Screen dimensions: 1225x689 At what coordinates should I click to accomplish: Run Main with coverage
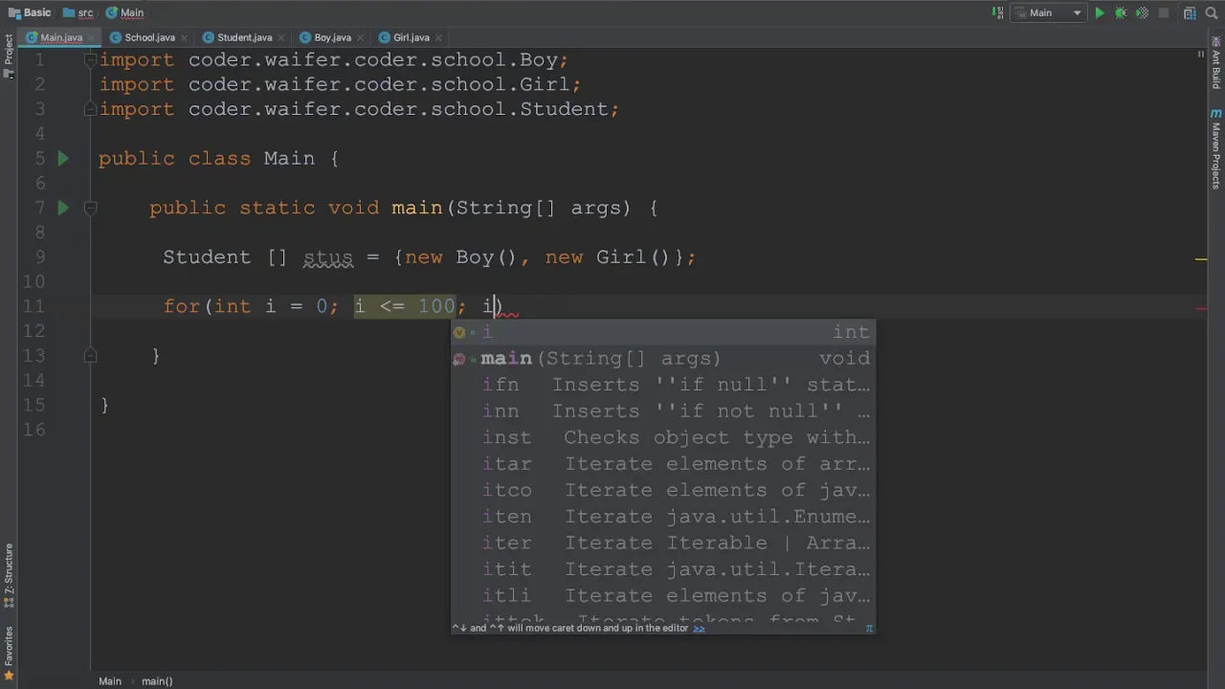pos(1142,13)
